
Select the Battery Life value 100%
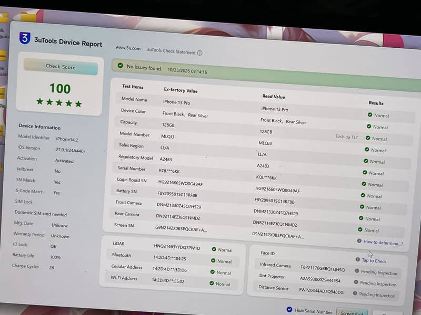[55, 257]
